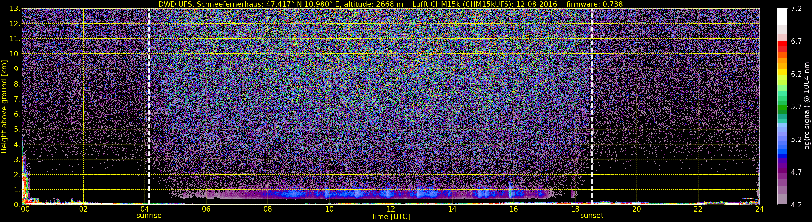Click the 2. label on height axis
Screen dimensions: 812x222
pos(17,174)
